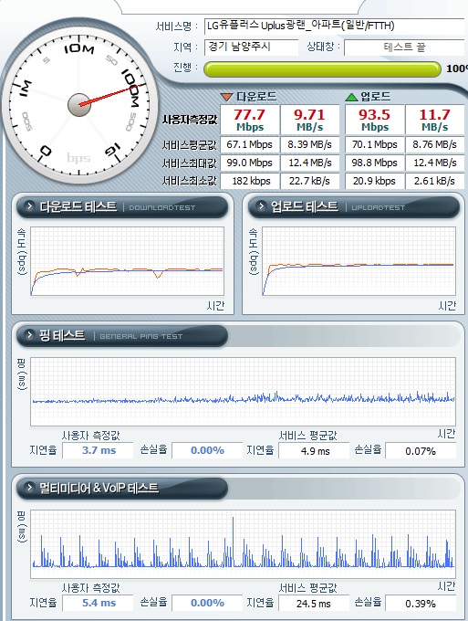The image size is (468, 621).
Task: Click the 3.7 ms ping latency value
Action: click(99, 450)
